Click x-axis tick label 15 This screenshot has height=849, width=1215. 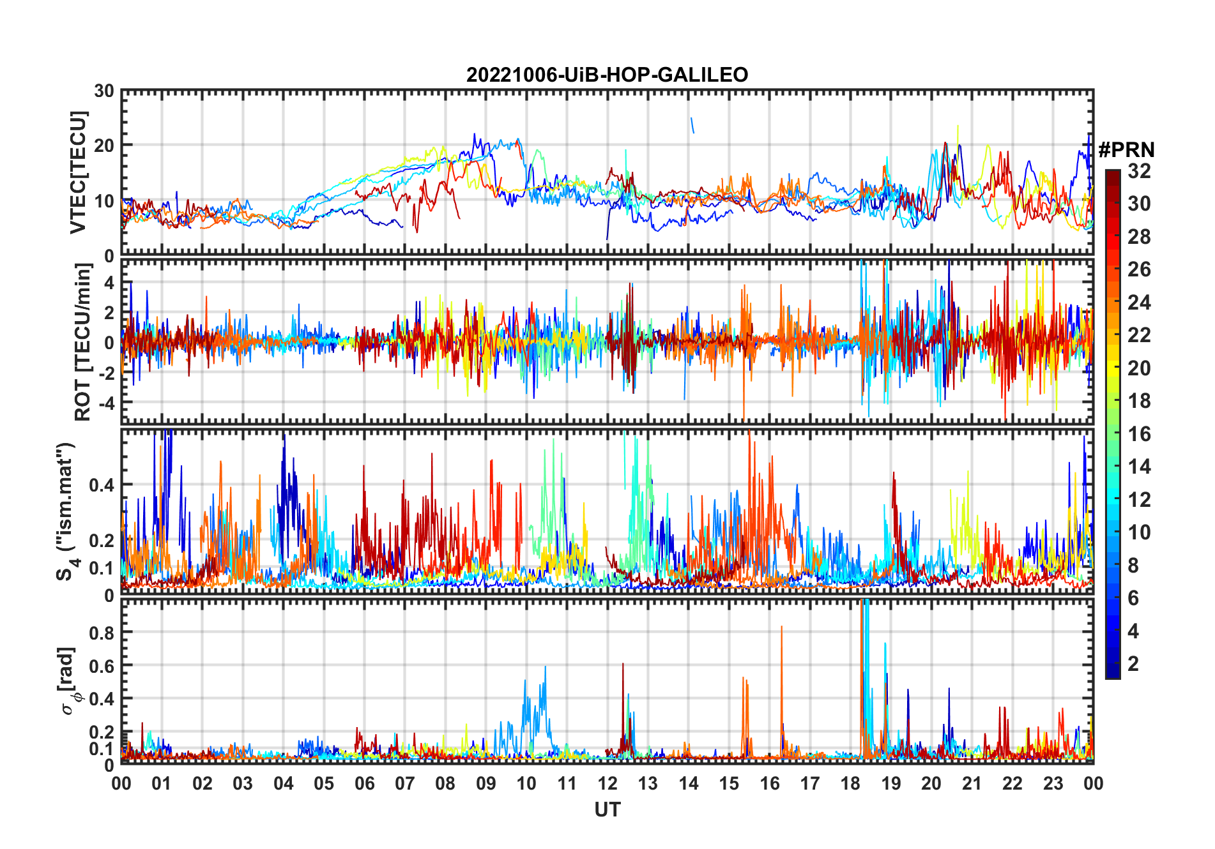point(729,783)
